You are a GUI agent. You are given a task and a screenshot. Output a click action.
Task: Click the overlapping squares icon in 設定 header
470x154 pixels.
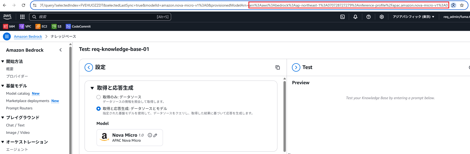[278, 67]
